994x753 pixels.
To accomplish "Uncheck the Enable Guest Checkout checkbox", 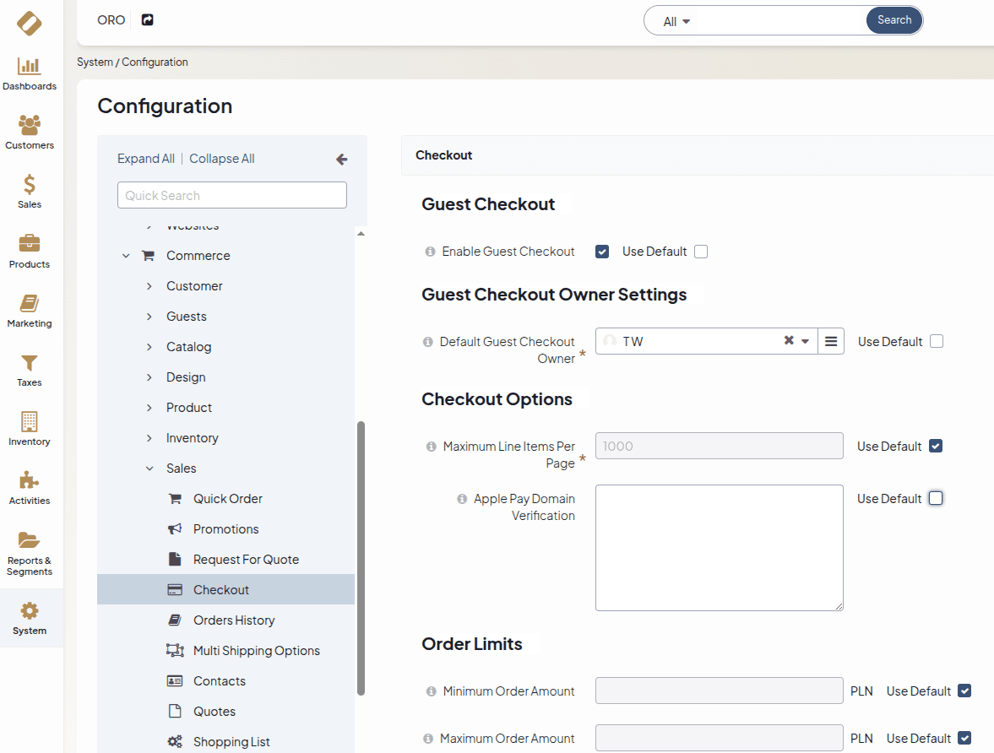I will click(602, 252).
